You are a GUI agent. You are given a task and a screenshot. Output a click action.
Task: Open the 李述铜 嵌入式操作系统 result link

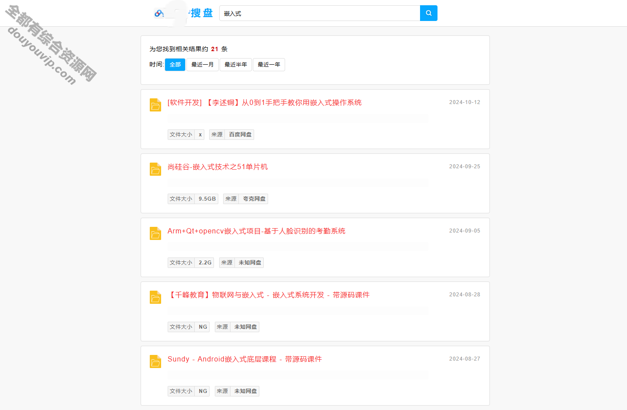[x=265, y=103]
